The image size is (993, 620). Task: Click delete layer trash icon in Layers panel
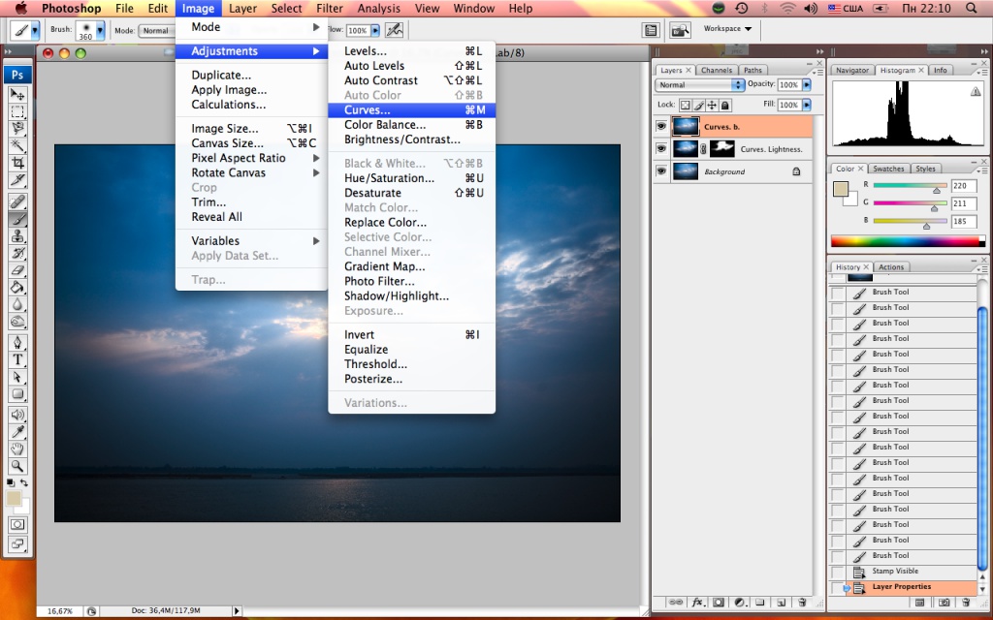point(802,603)
